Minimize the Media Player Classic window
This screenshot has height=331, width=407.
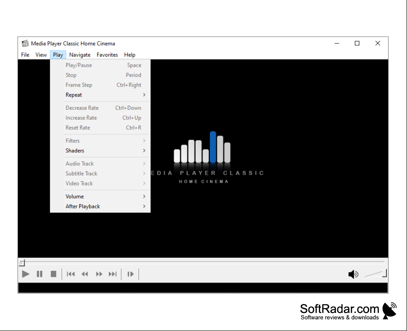click(337, 43)
